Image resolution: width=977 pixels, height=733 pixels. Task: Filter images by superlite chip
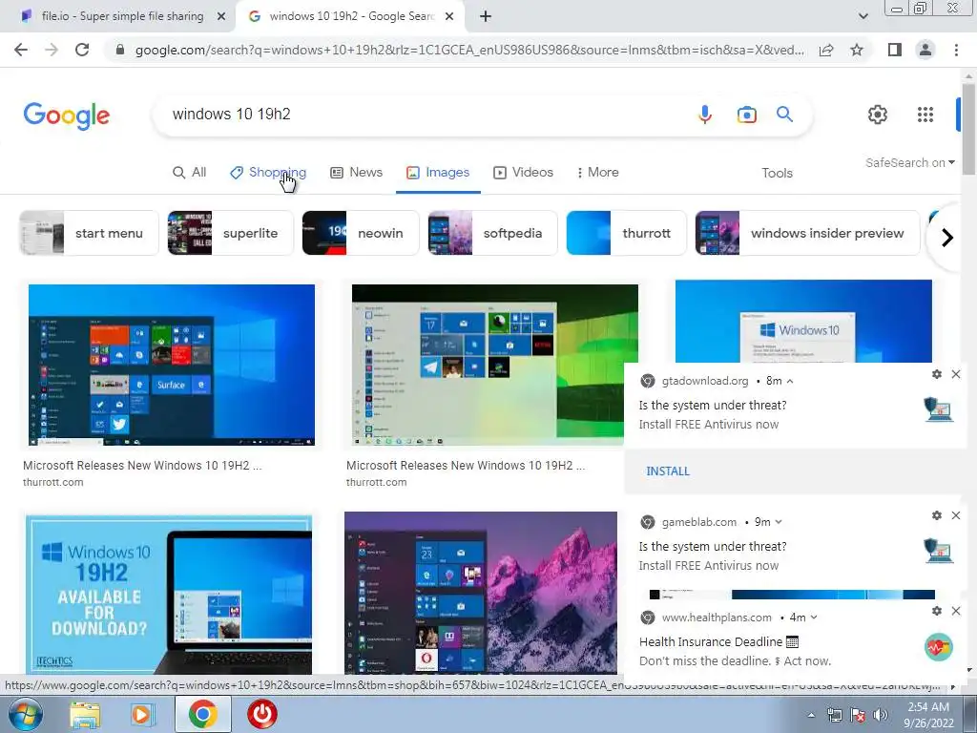[x=231, y=233]
